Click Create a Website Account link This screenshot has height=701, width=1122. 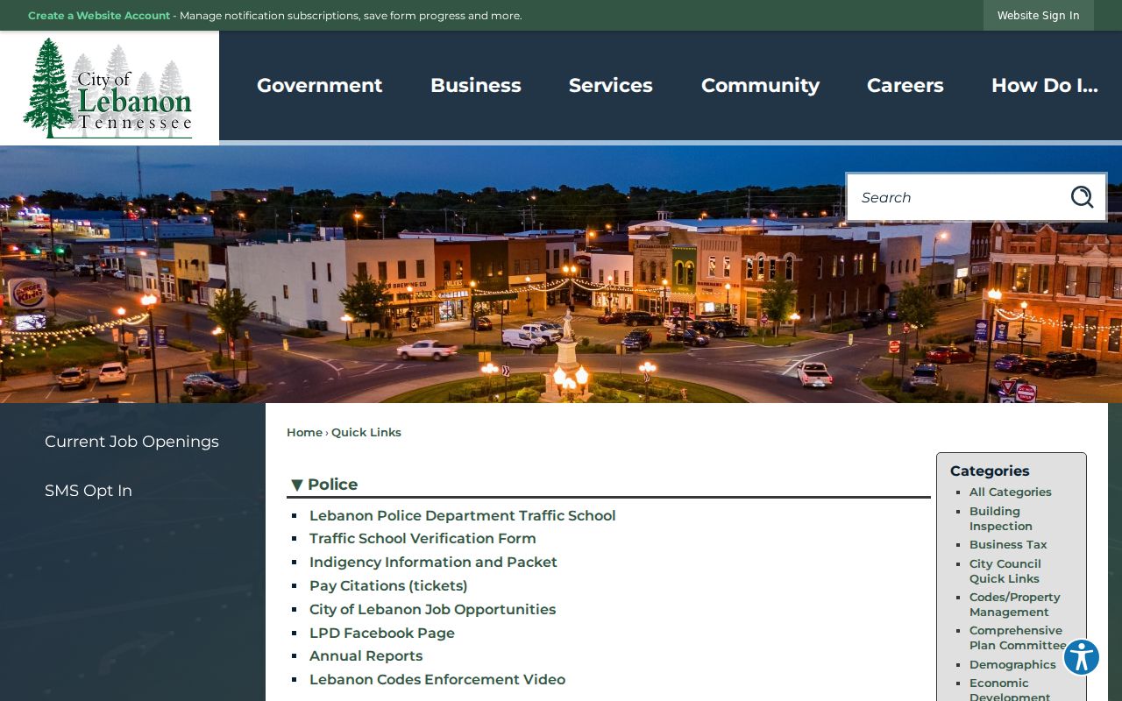click(x=99, y=16)
